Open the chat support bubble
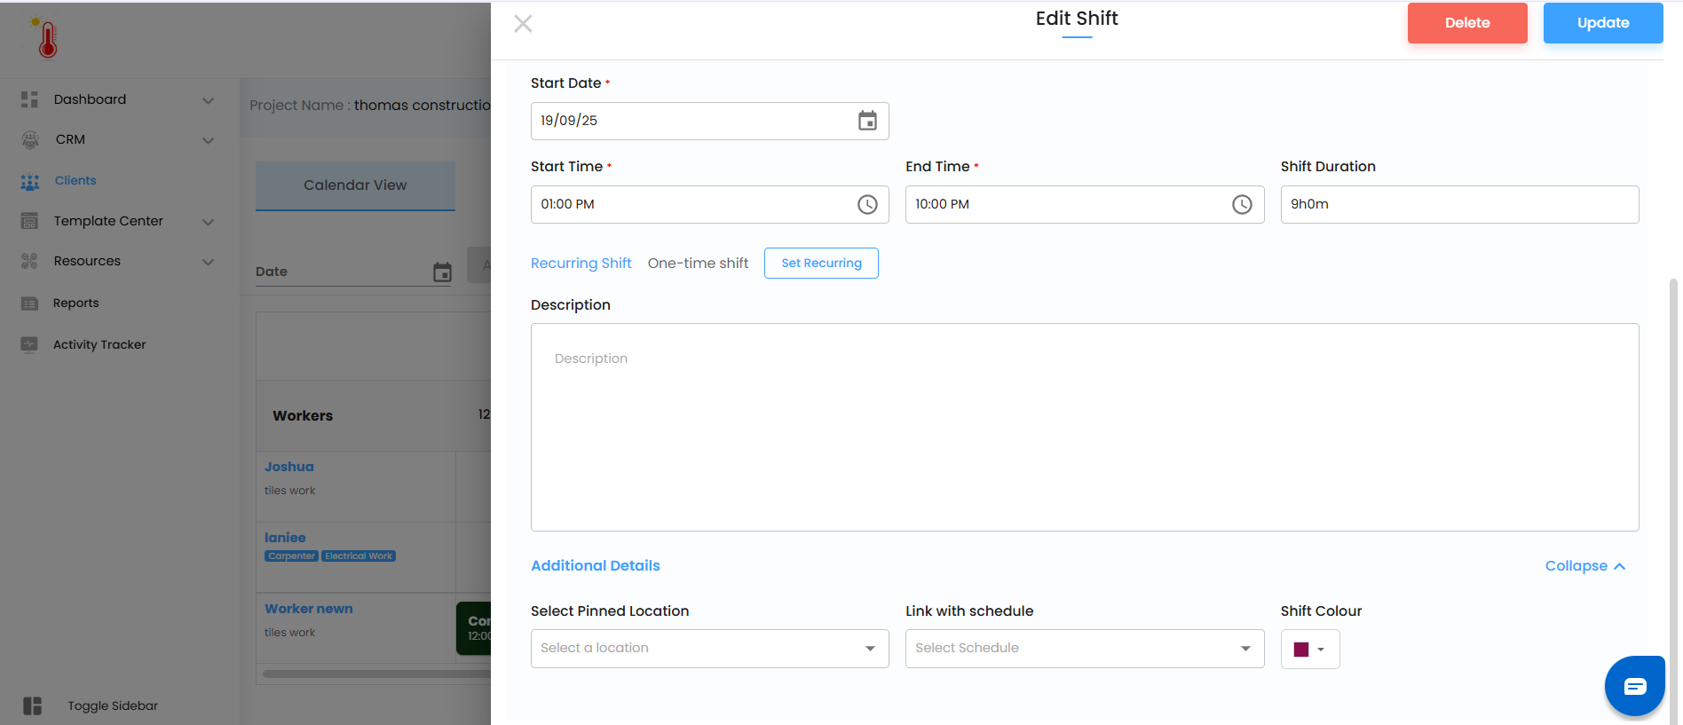The image size is (1683, 725). point(1634,686)
